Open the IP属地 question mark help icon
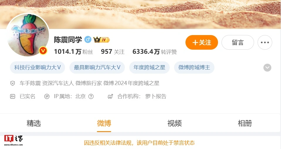Screen dimensions: 281x149 [x=91, y=96]
